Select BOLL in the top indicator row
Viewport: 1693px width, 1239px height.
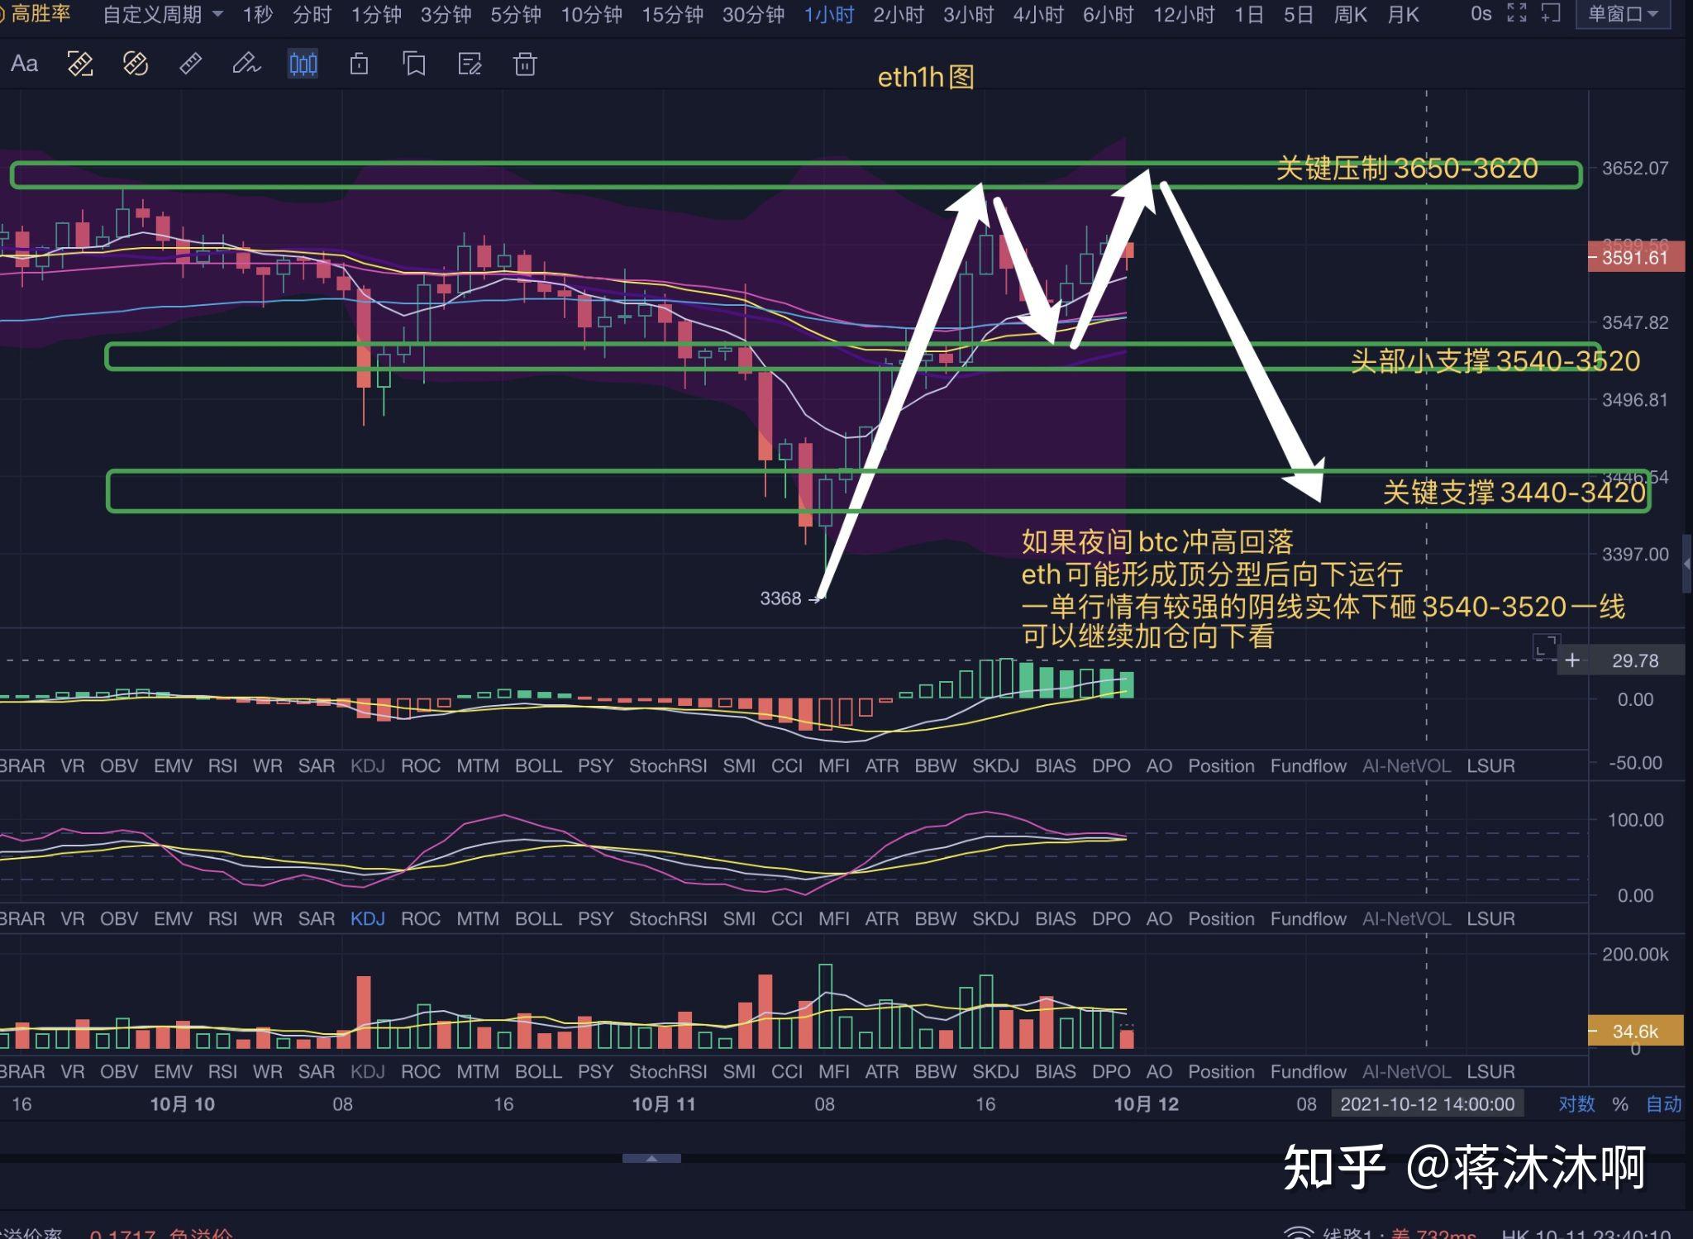tap(538, 766)
